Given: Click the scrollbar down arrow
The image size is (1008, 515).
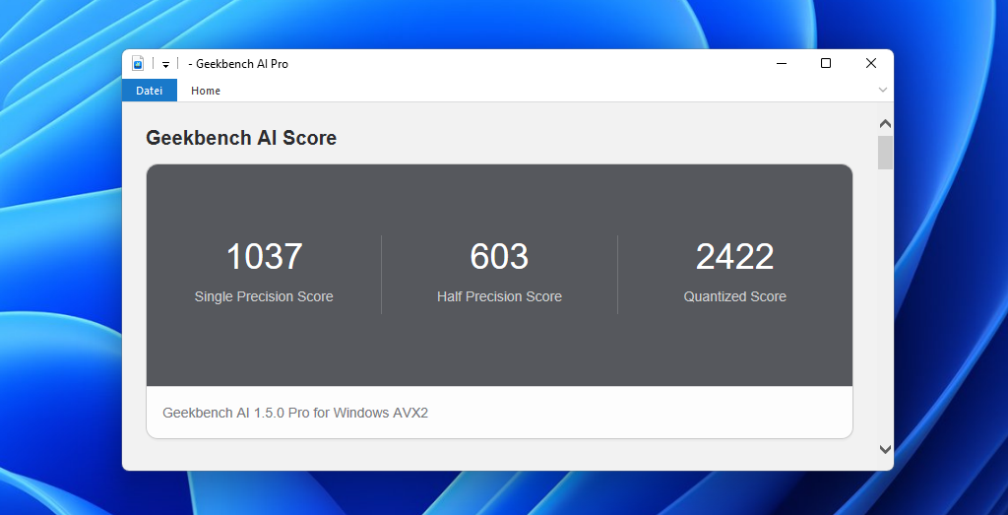Looking at the screenshot, I should tap(885, 449).
